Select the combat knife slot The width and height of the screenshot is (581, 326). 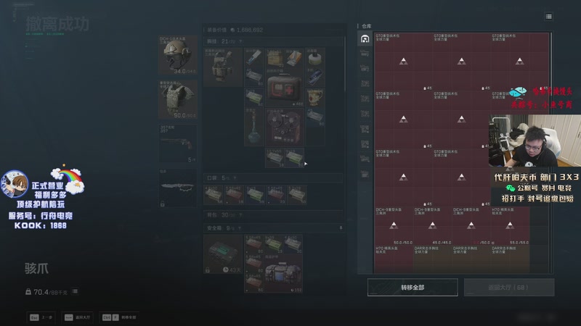point(178,188)
